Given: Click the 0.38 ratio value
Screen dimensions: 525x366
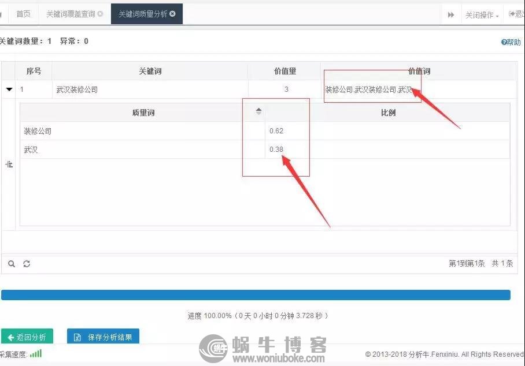Looking at the screenshot, I should coord(276,149).
